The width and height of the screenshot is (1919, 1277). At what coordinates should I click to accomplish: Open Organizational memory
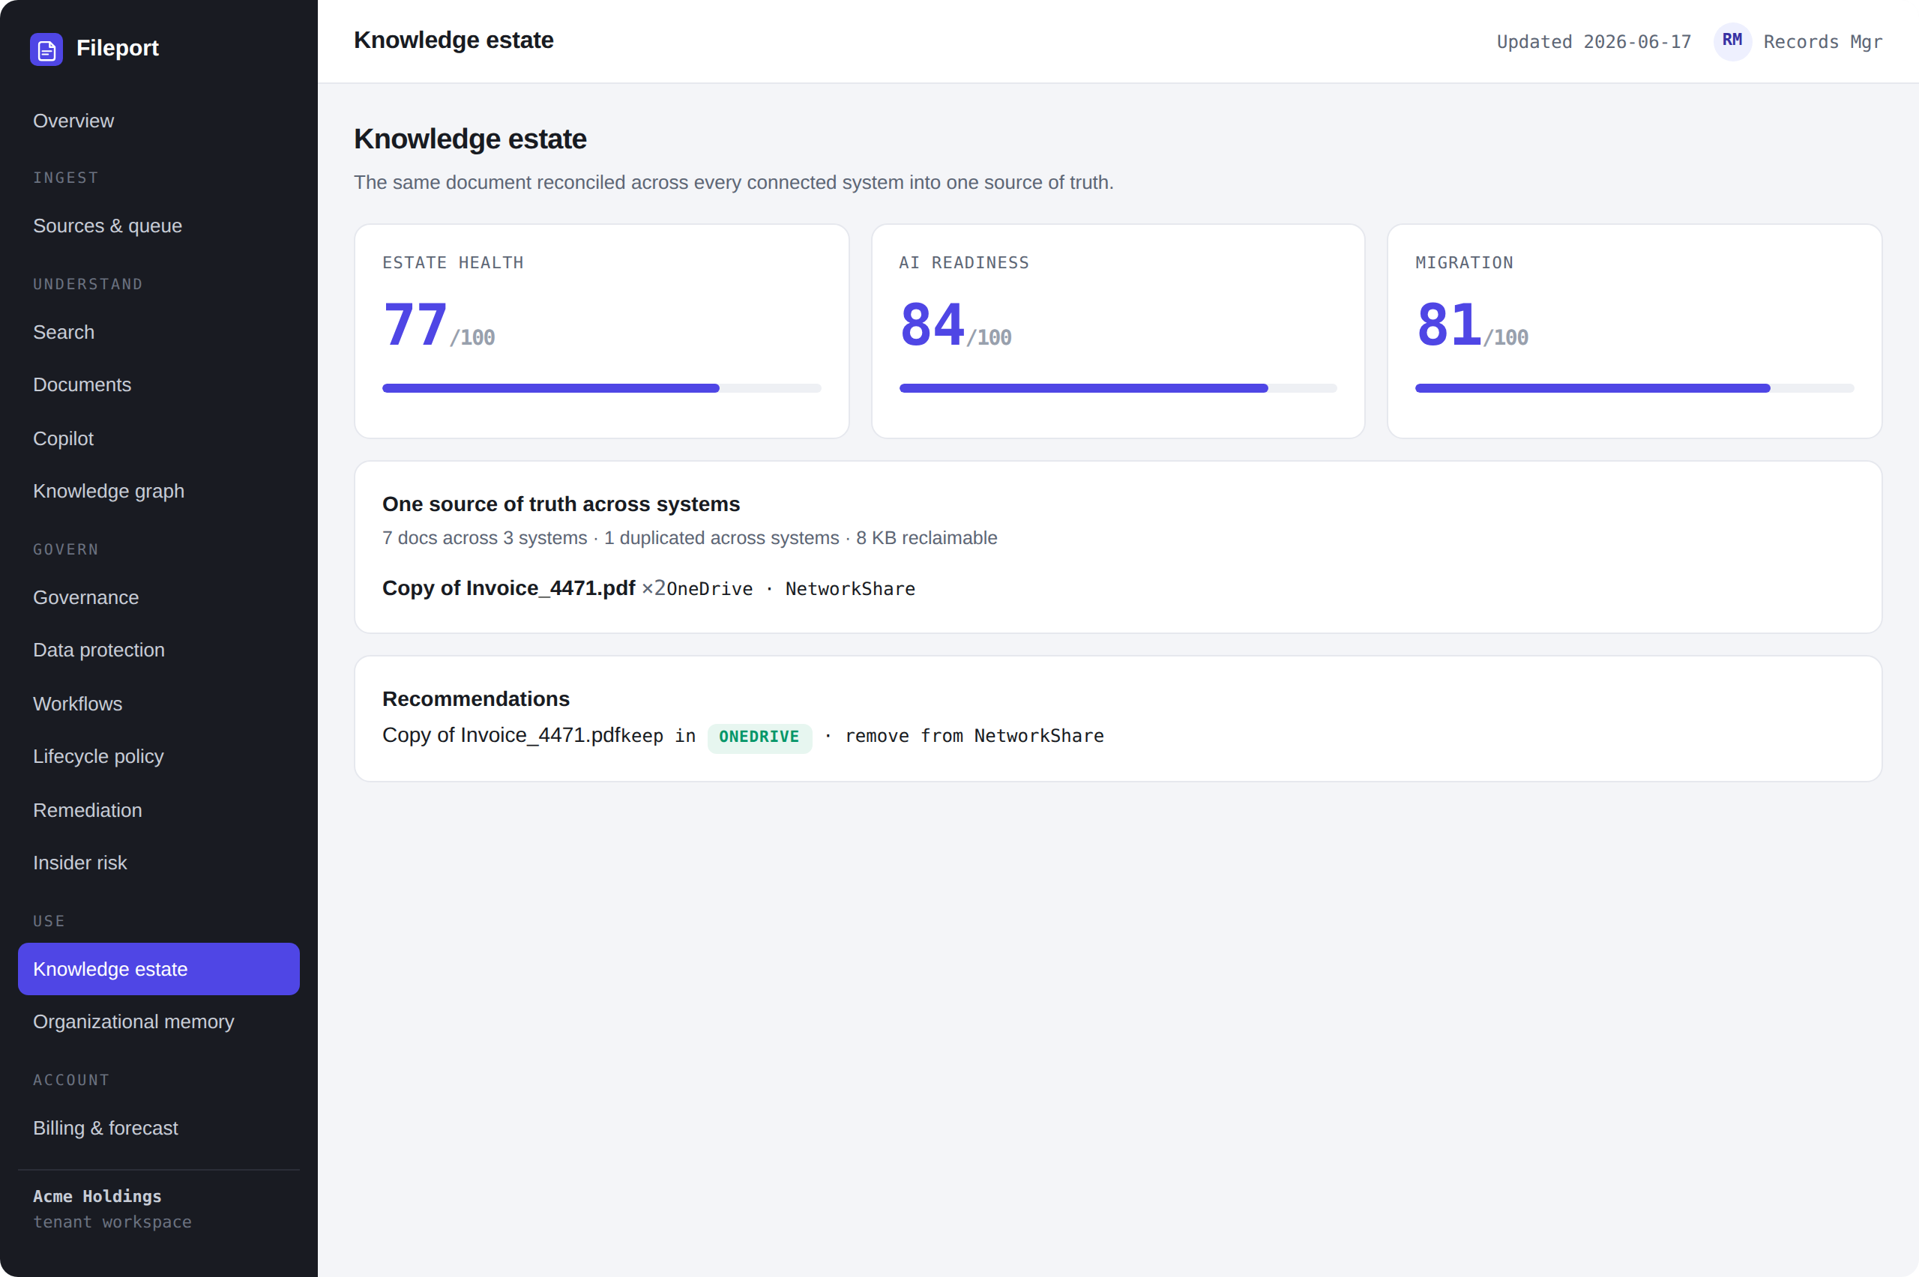coord(159,1021)
